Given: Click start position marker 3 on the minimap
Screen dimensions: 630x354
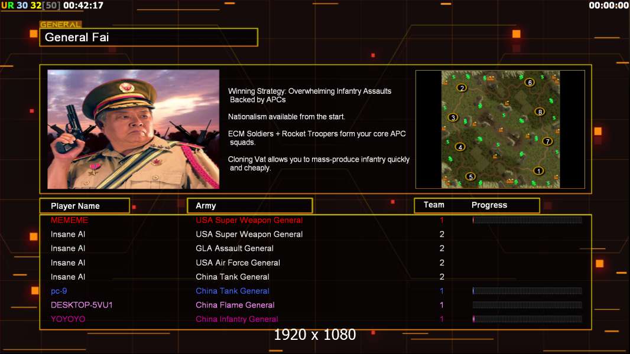Looking at the screenshot, I should pos(453,117).
